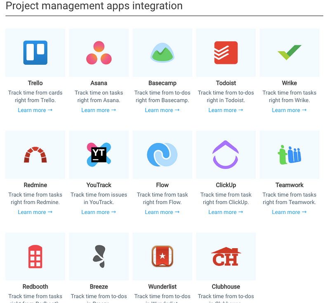Select the red Todoist logo

pos(226,53)
